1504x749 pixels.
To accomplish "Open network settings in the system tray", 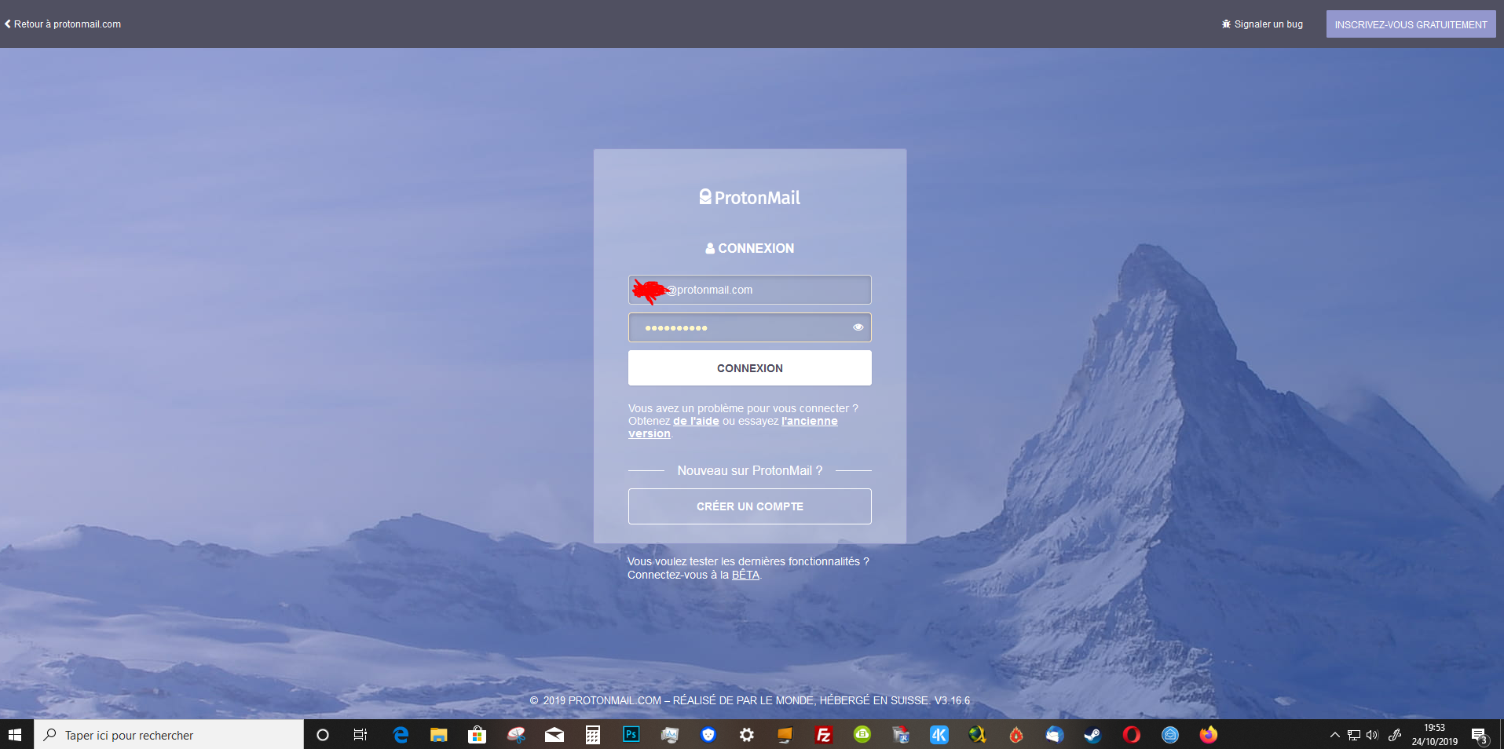I will (1354, 735).
